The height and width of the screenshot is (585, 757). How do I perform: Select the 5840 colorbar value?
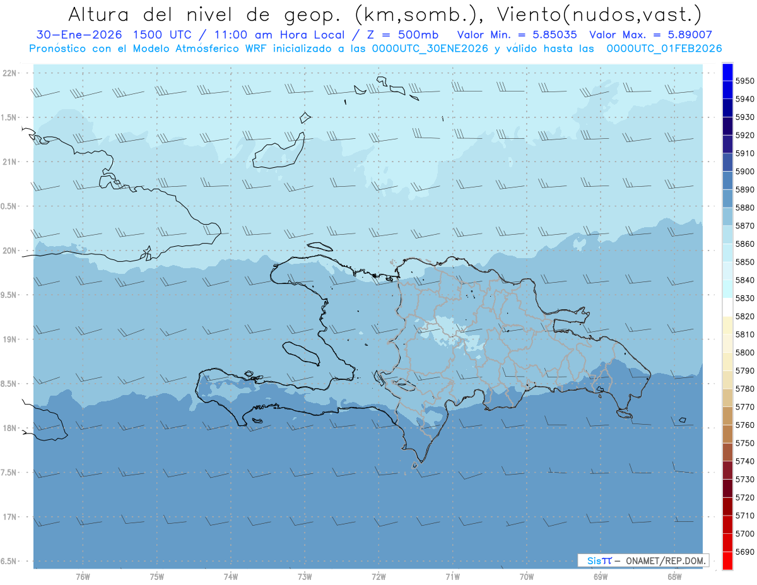coord(745,280)
